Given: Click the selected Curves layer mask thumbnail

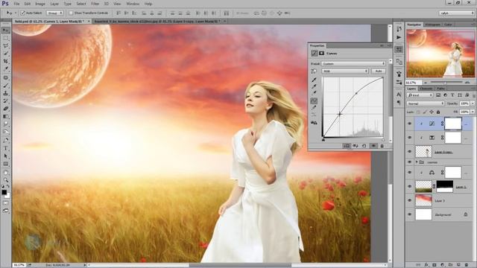Looking at the screenshot, I should coord(453,124).
